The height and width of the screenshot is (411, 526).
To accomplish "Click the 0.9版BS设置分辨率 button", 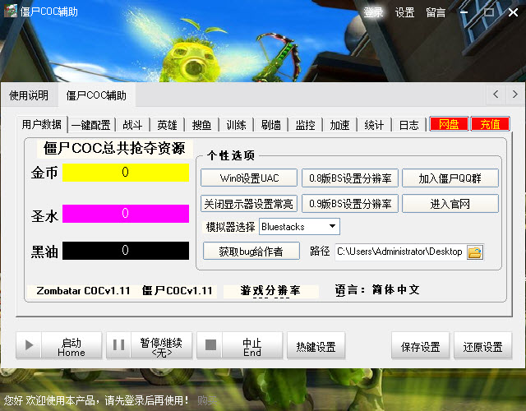I will click(350, 204).
